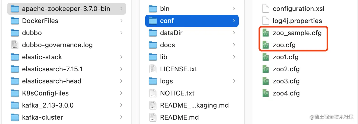The height and width of the screenshot is (124, 358).
Task: Expand the DockerFiles folder chevron
Action: 121,21
